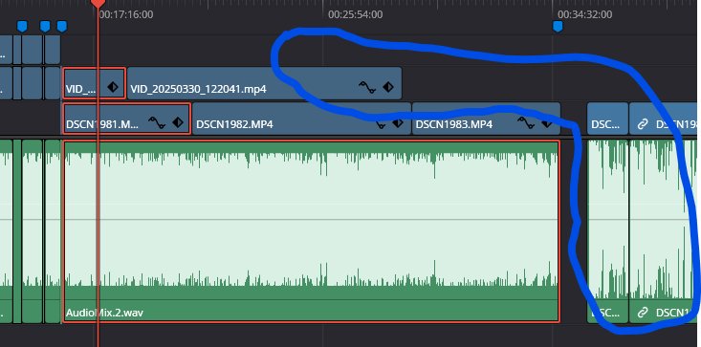Select the DSCN1981 video clip
Screen dimensions: 701x347
127,119
